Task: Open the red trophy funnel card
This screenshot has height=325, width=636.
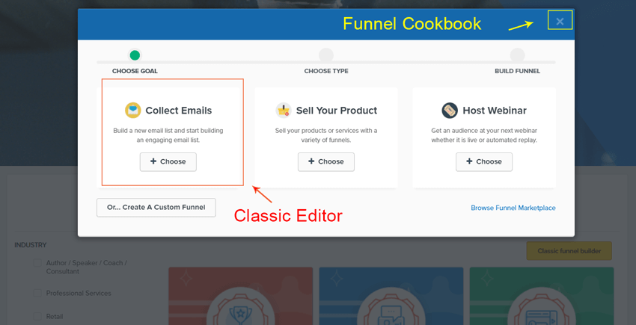Action: tap(240, 296)
